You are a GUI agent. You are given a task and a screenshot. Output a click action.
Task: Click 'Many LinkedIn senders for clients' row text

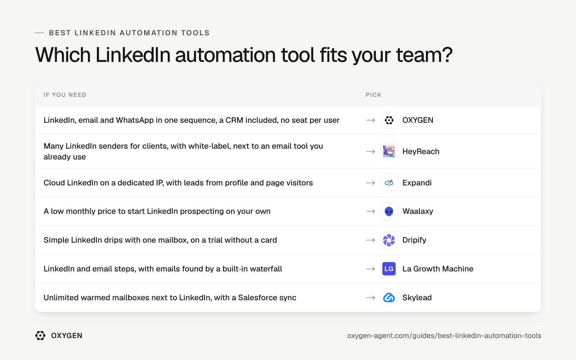coord(183,152)
